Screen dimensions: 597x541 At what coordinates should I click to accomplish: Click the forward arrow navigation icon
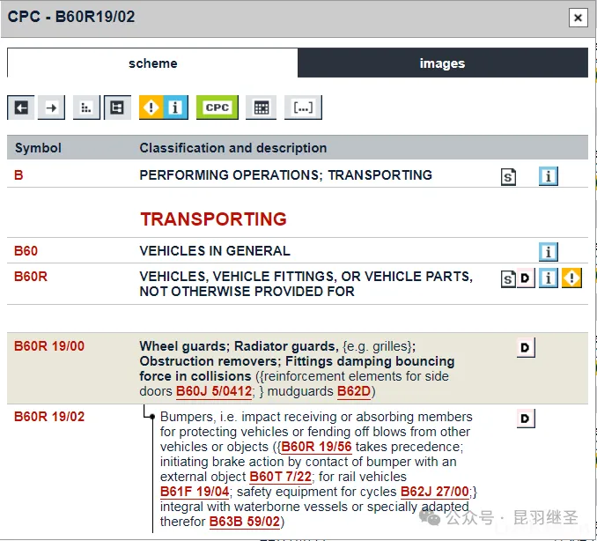(52, 107)
